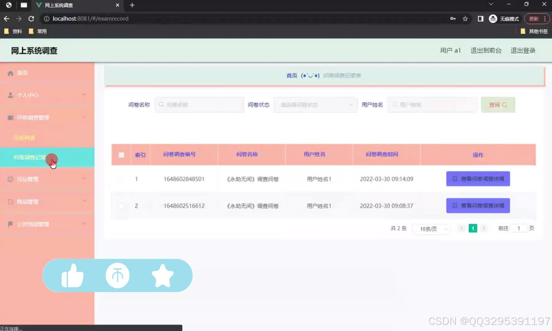Open a new browser tab with the plus icon

(132, 5)
